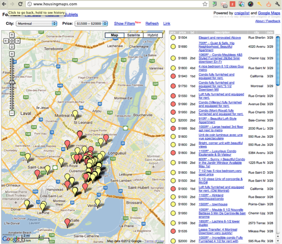282x244 pixels.
Task: Pan the map down with the arrow button
Action: (12, 47)
